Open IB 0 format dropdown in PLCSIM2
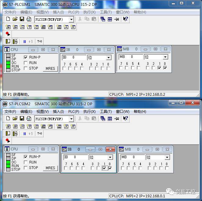 click(x=110, y=157)
